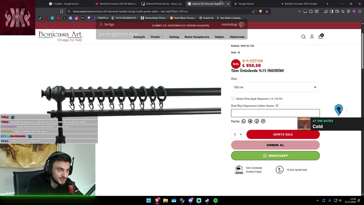Share product via Telegram icon
The image size is (364, 205).
click(x=250, y=121)
